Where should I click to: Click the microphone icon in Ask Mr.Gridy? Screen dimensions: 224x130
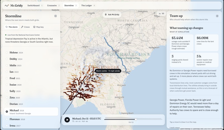(x=106, y=14)
